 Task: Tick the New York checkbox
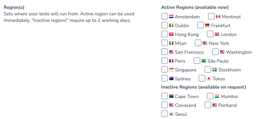point(198,43)
